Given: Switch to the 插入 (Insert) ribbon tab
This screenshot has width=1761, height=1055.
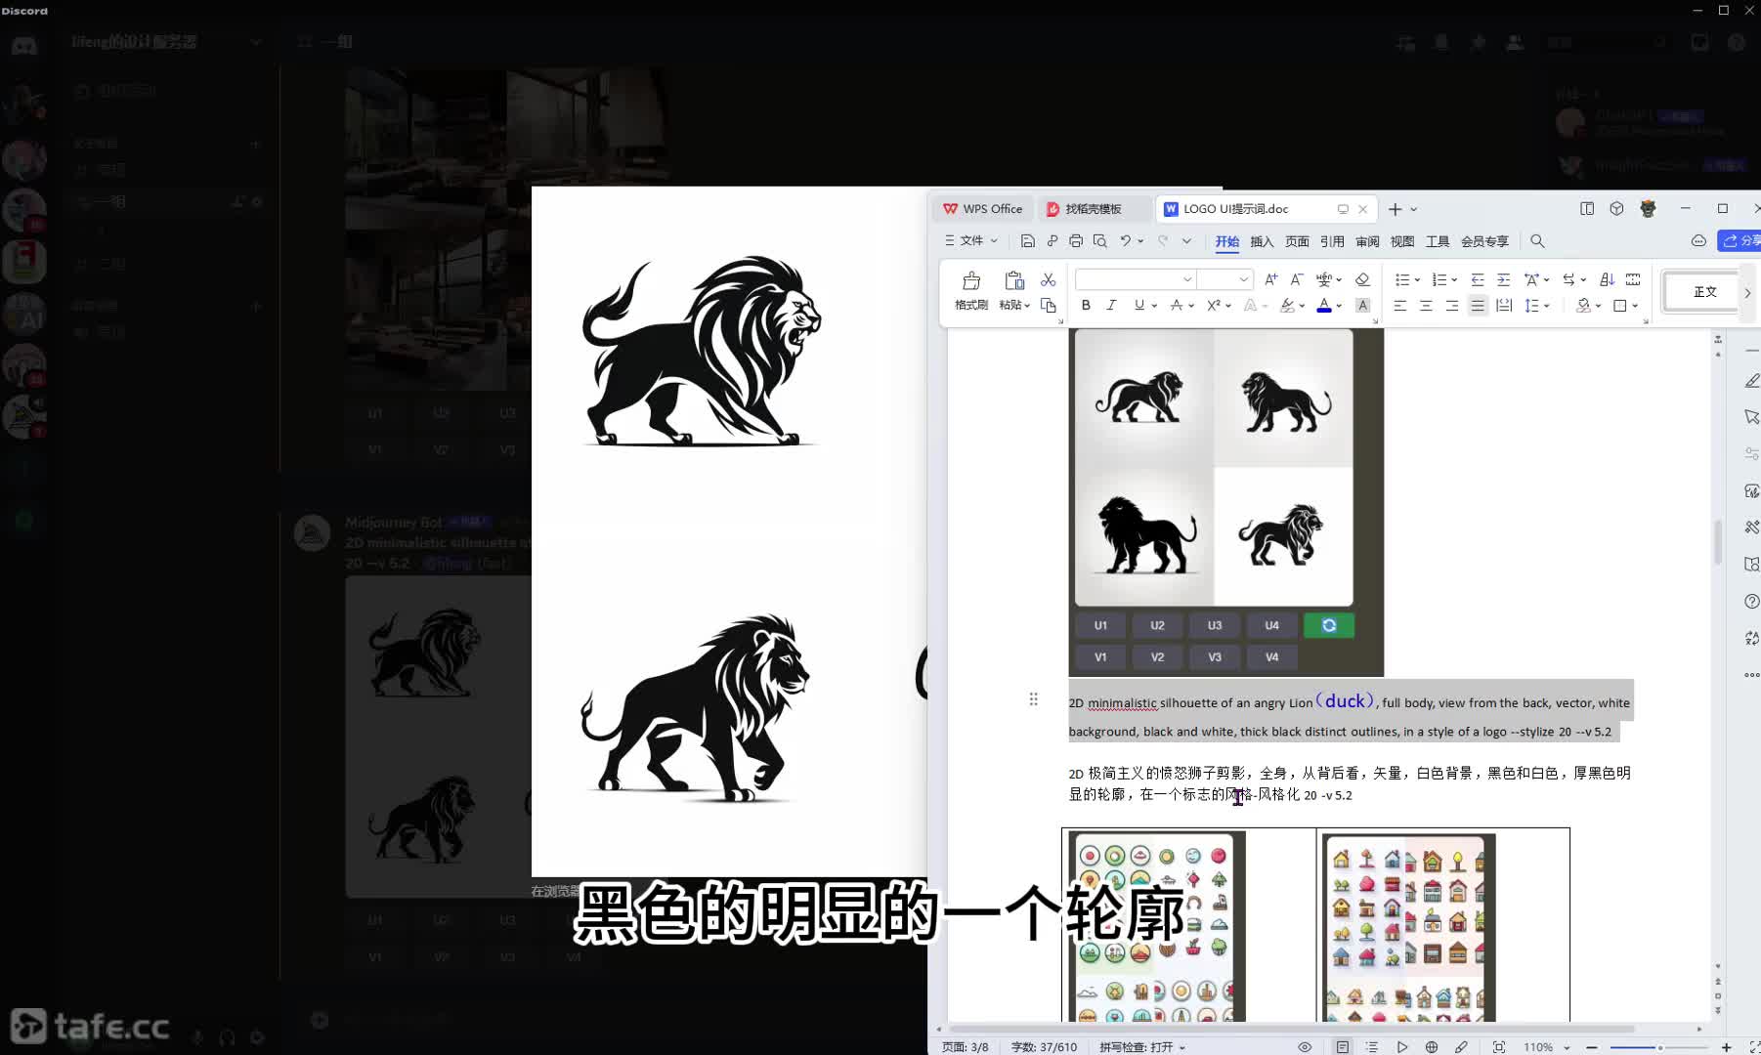Looking at the screenshot, I should 1262,241.
